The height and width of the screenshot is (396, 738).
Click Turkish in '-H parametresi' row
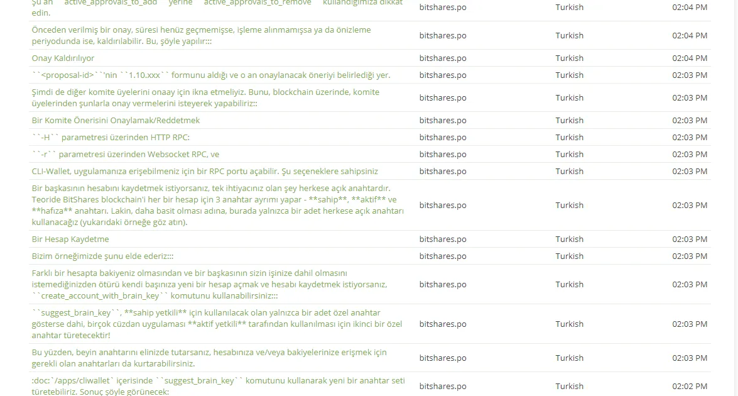(570, 137)
